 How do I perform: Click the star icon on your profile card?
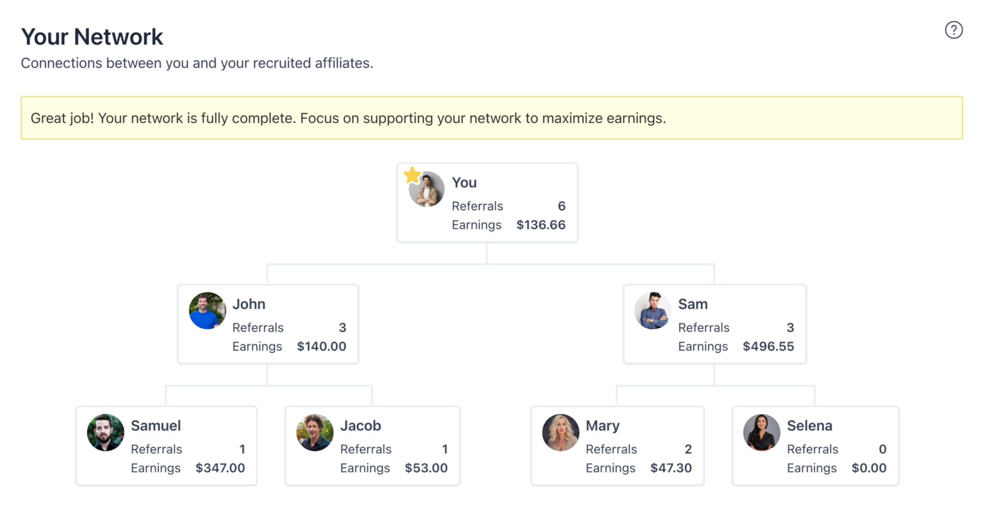tap(412, 175)
